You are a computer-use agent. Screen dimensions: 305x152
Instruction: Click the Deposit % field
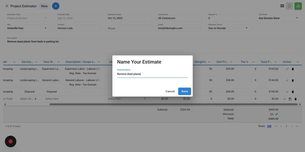click(x=228, y=18)
